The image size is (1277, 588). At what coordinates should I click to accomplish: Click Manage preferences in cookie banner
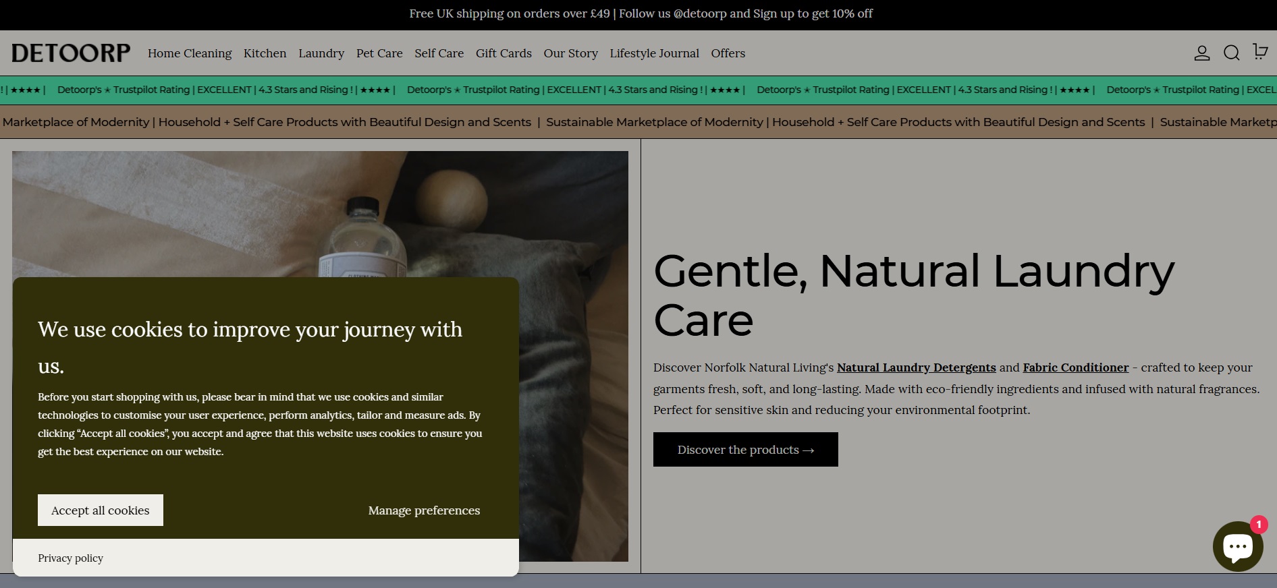point(424,510)
